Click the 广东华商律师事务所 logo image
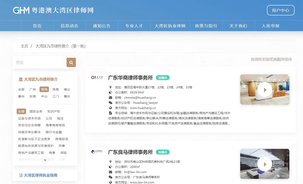 (97, 77)
